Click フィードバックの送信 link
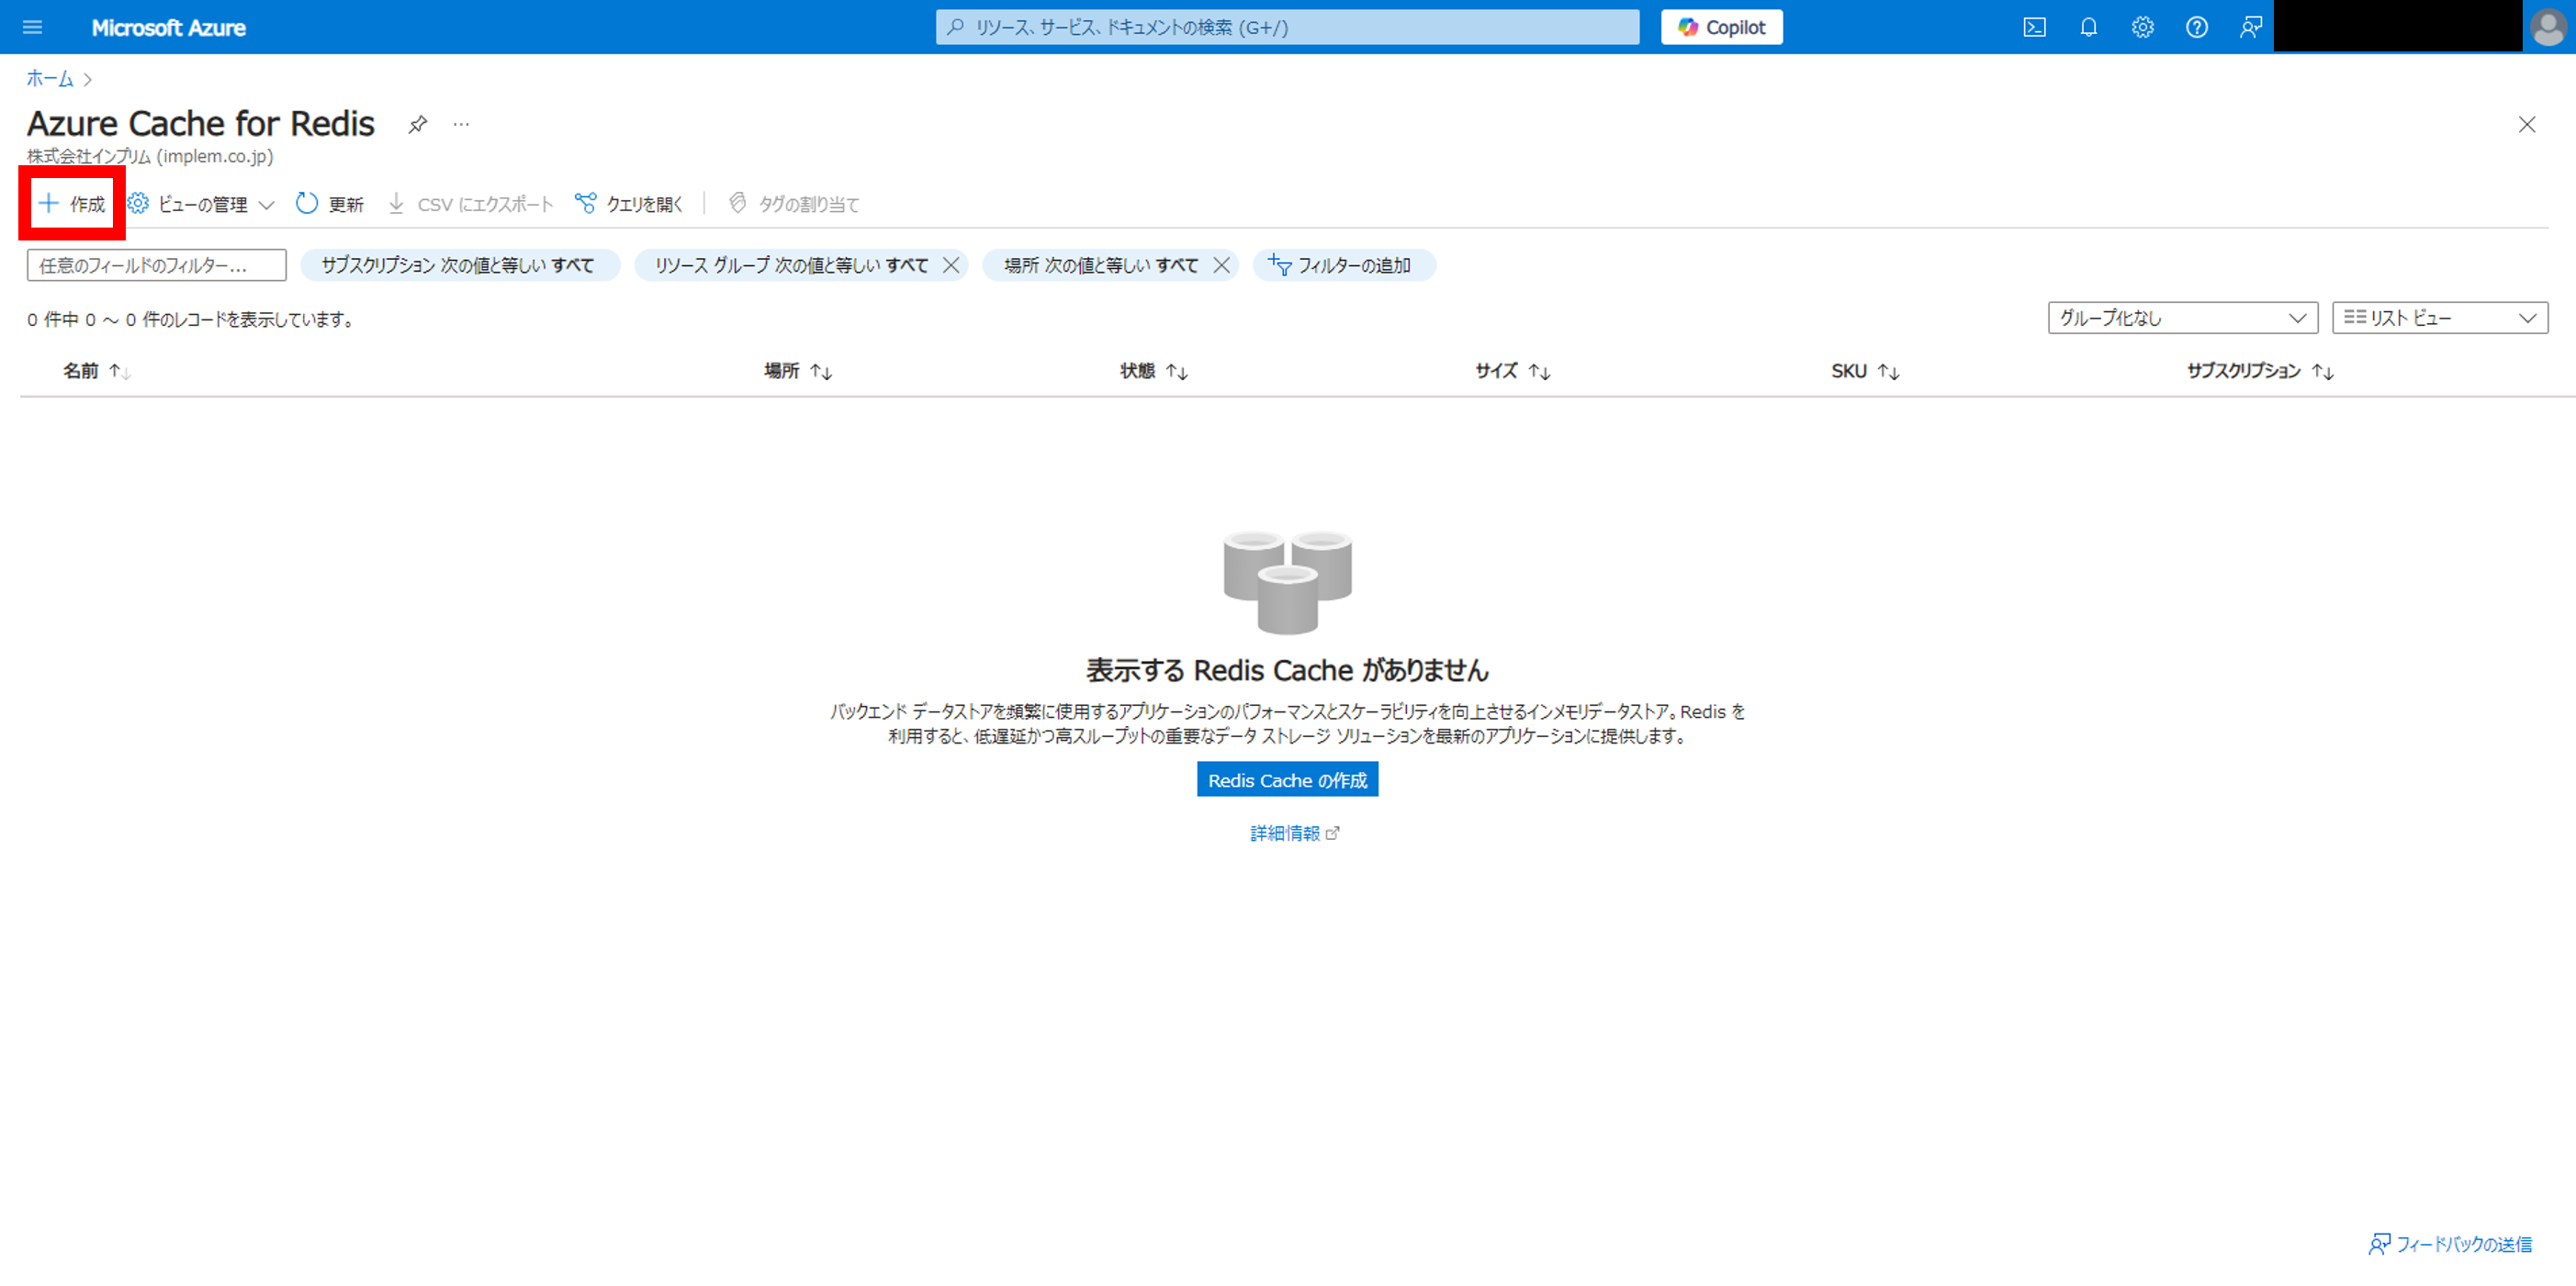 pyautogui.click(x=2450, y=1243)
